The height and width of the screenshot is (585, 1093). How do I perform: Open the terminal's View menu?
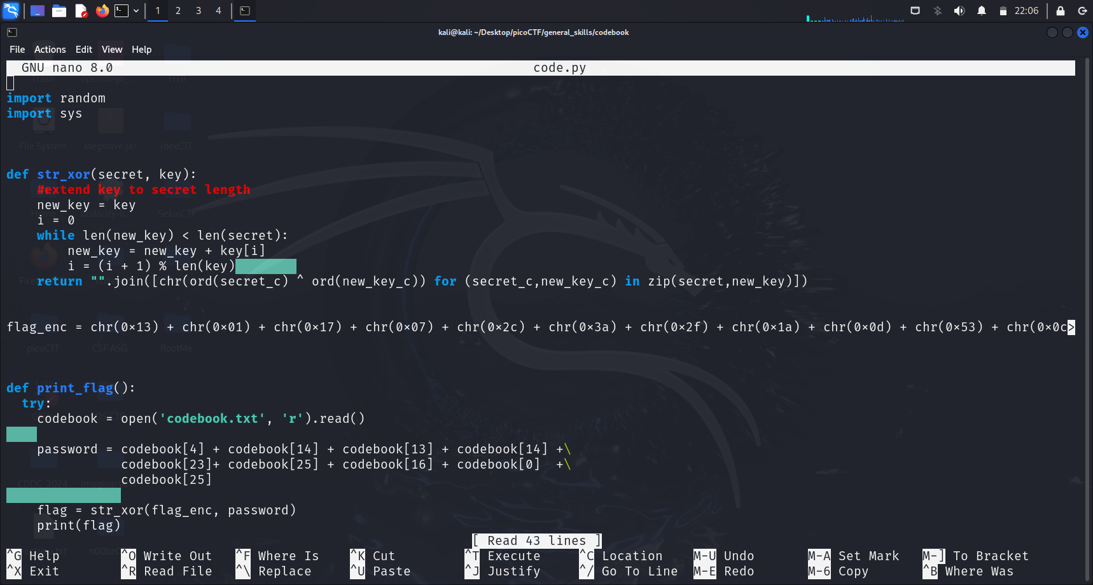[111, 50]
